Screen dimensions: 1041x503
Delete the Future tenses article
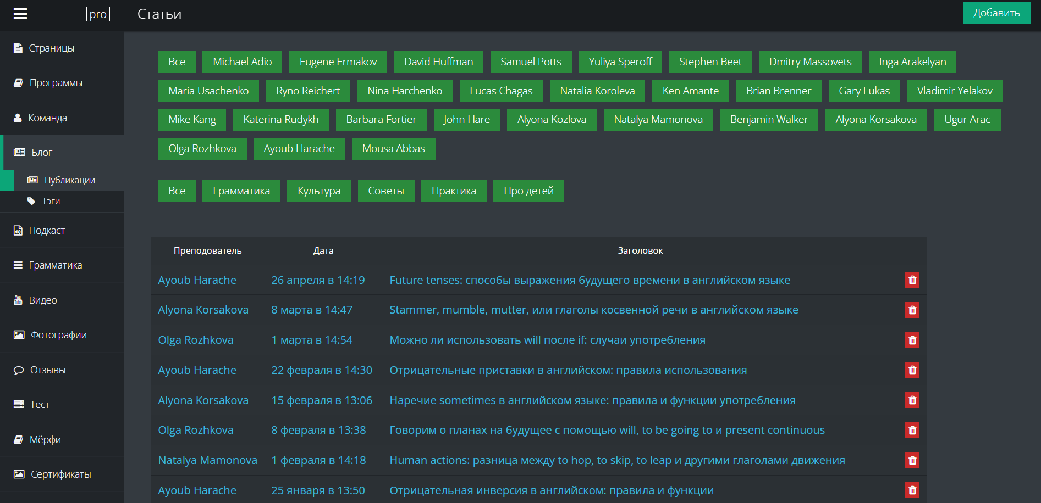[912, 280]
